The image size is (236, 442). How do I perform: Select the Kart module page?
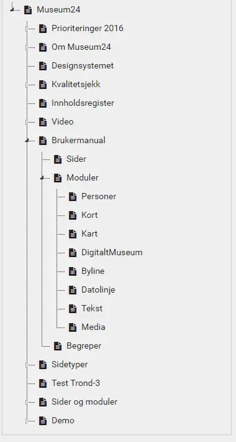[89, 234]
